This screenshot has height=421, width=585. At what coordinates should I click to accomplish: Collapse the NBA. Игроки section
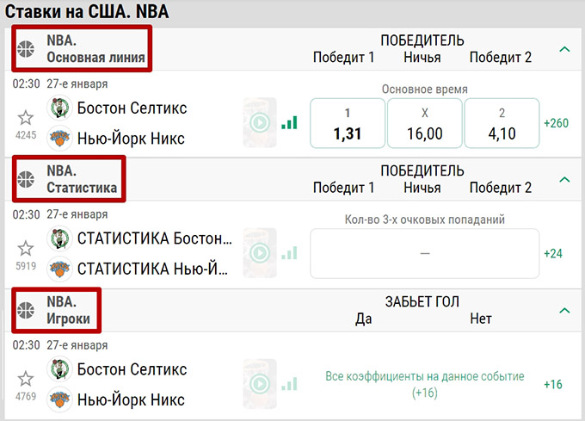click(565, 311)
